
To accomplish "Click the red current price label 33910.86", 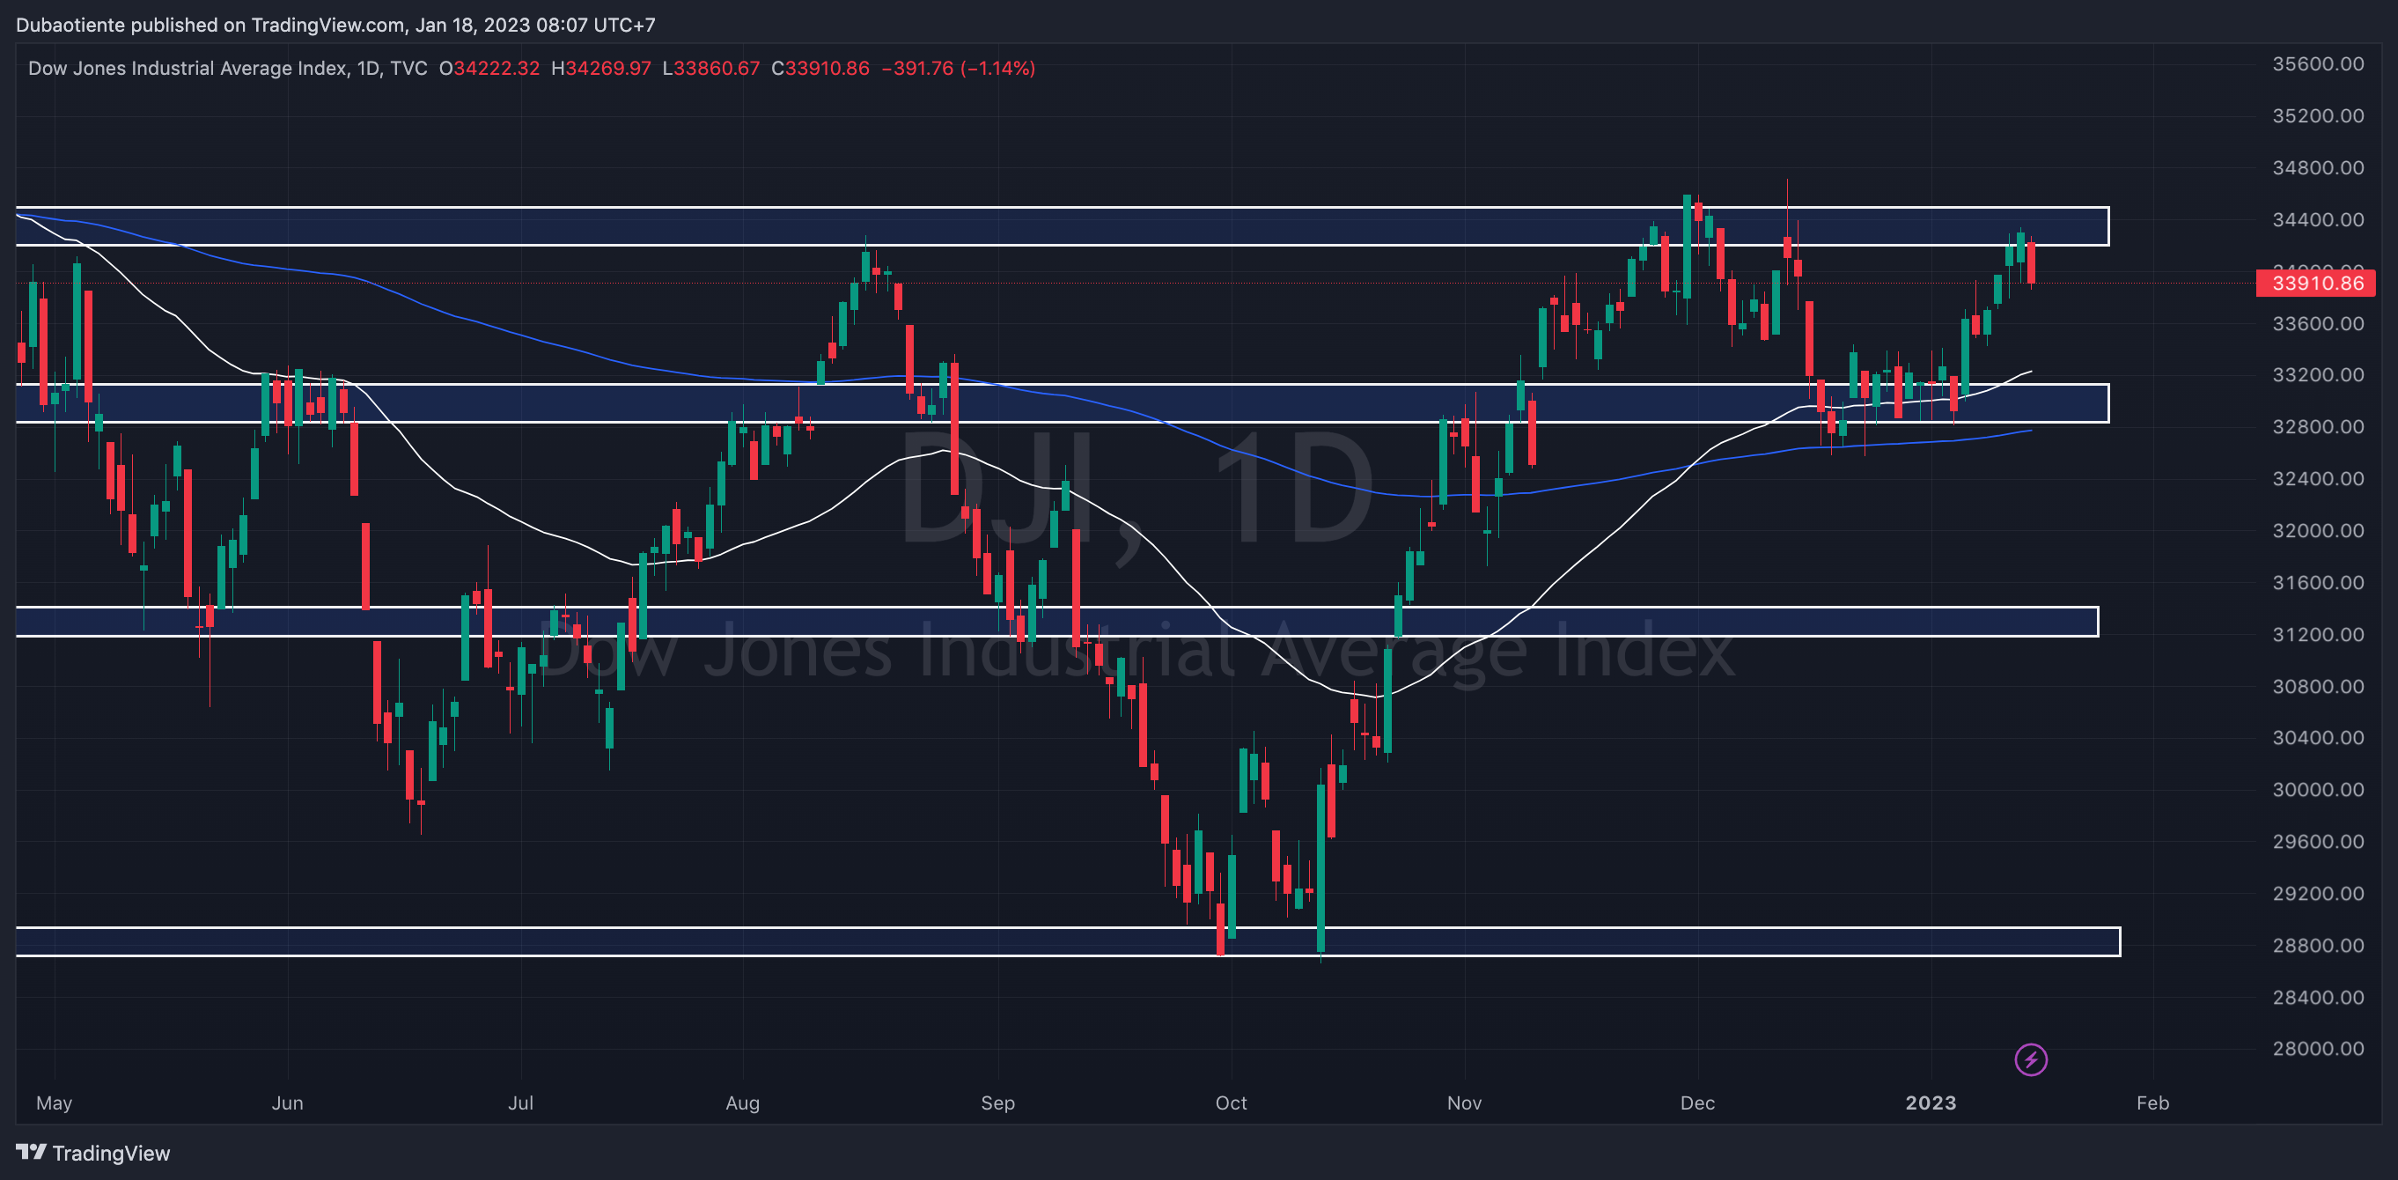I will coord(2316,284).
